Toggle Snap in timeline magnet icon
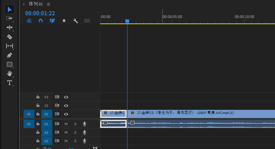 point(41,21)
